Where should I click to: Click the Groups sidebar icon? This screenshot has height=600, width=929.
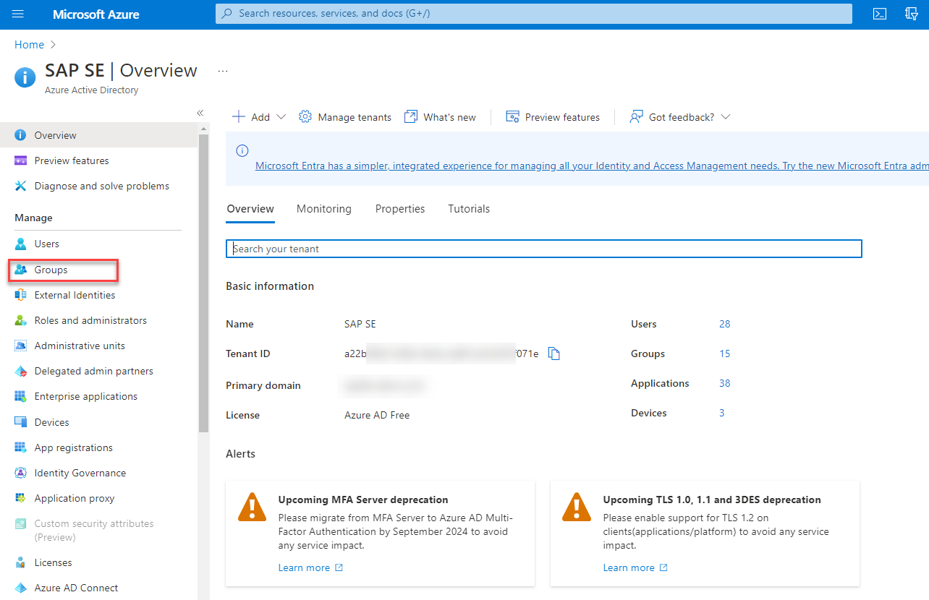[20, 270]
